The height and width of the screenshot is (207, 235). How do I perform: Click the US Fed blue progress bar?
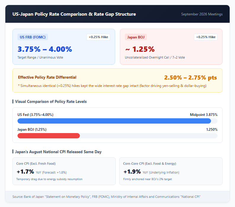[114, 121]
